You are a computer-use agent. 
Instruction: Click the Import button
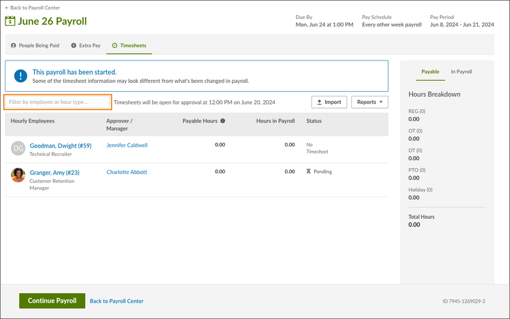click(x=329, y=102)
